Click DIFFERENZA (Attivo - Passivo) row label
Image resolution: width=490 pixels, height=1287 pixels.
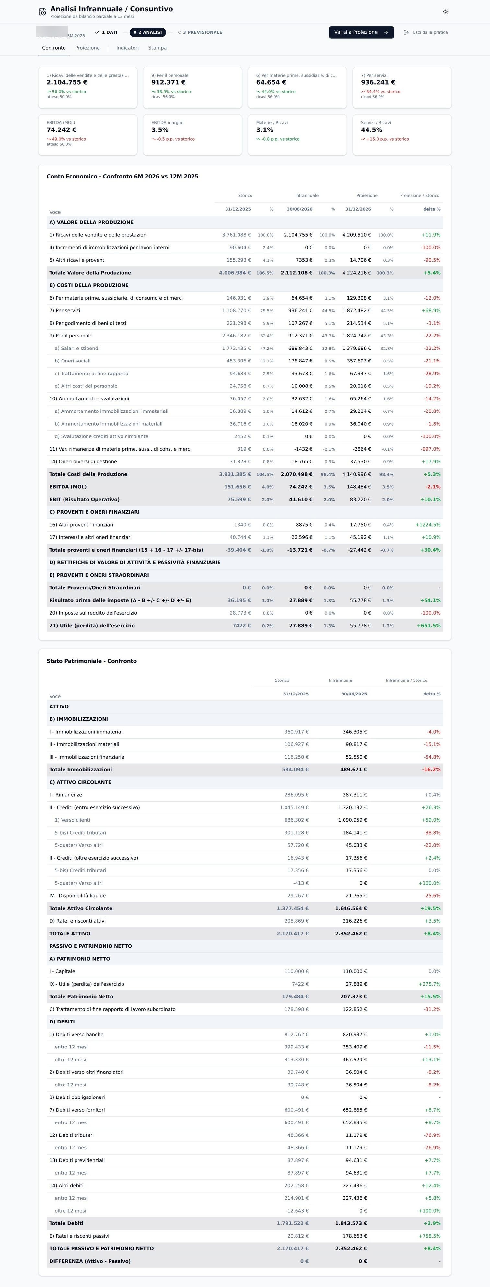(90, 1261)
